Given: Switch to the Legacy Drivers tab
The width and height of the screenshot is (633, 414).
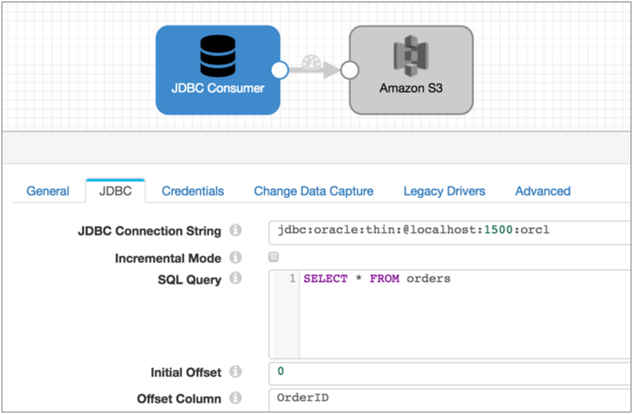Looking at the screenshot, I should [x=444, y=191].
